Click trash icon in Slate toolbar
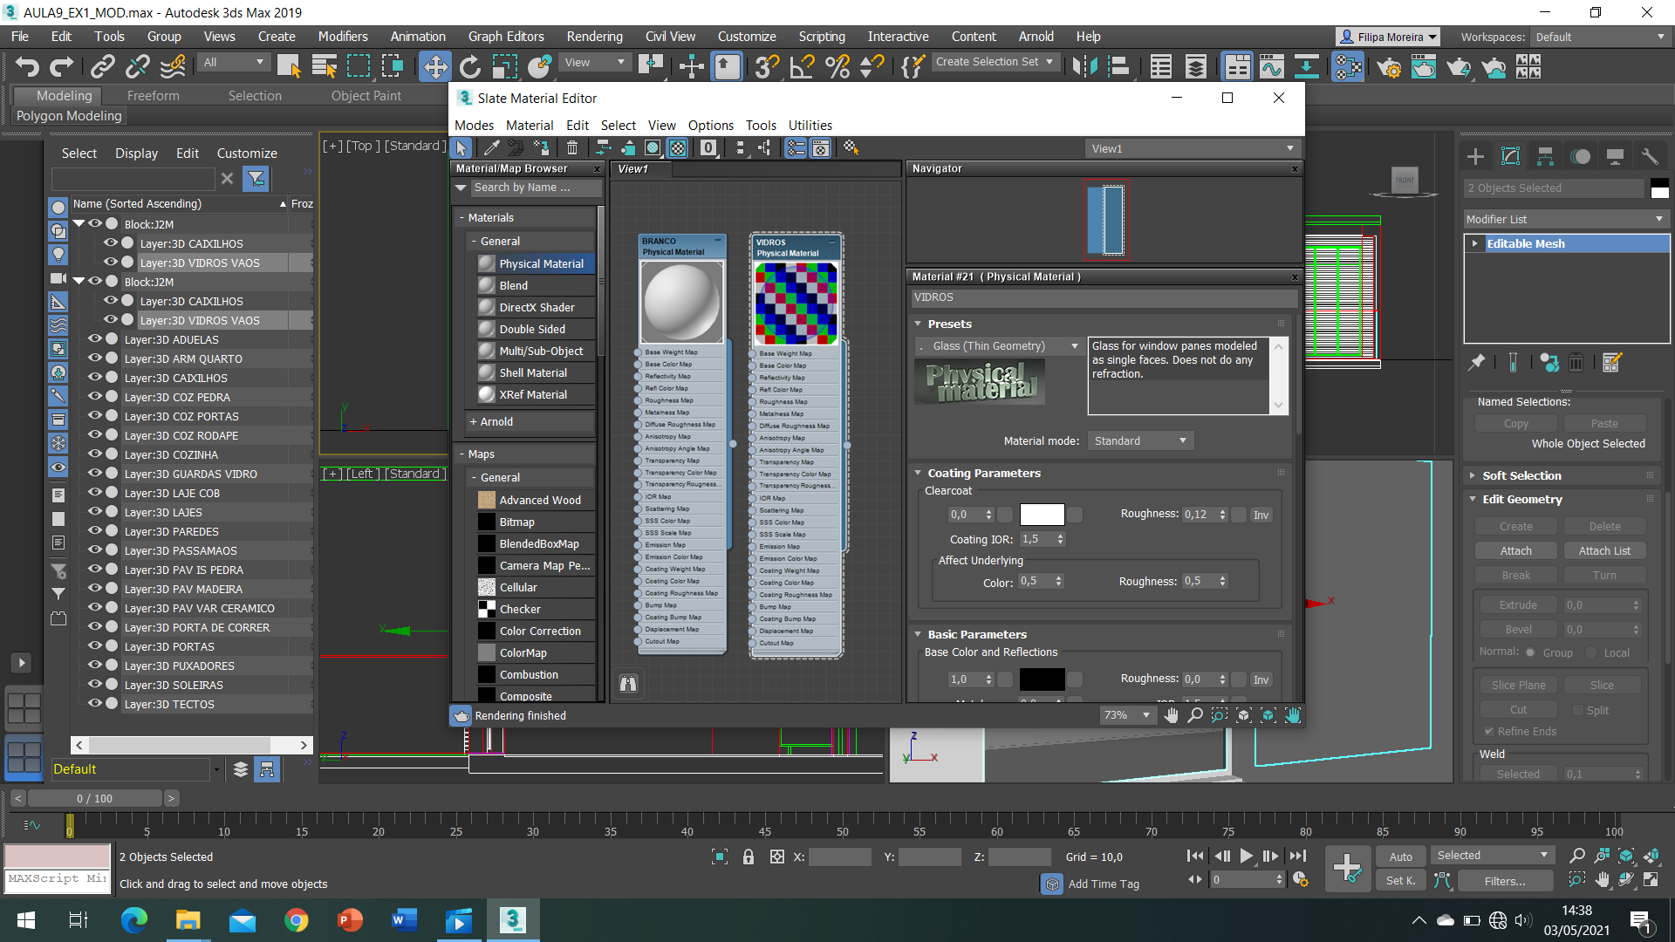1675x942 pixels. (572, 148)
